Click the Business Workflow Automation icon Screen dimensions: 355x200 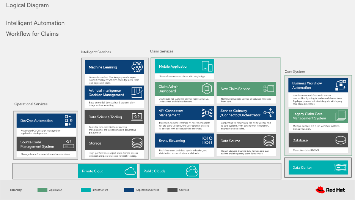click(341, 85)
